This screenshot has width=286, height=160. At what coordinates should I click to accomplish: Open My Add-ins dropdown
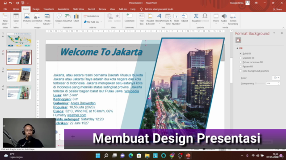coord(93,22)
